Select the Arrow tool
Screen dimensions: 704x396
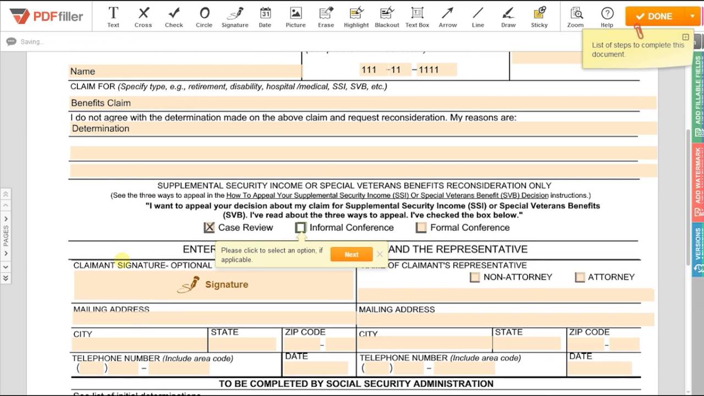[448, 16]
